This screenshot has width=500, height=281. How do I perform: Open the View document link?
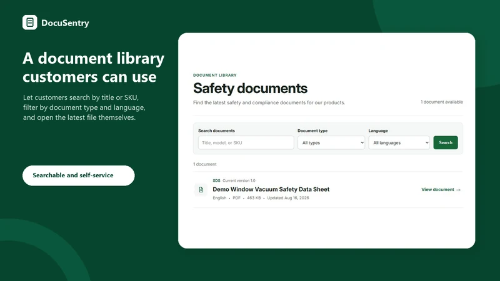(x=441, y=190)
